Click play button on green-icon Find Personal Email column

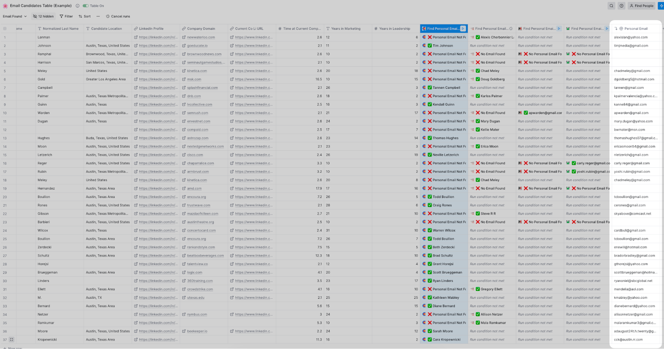[x=607, y=29]
